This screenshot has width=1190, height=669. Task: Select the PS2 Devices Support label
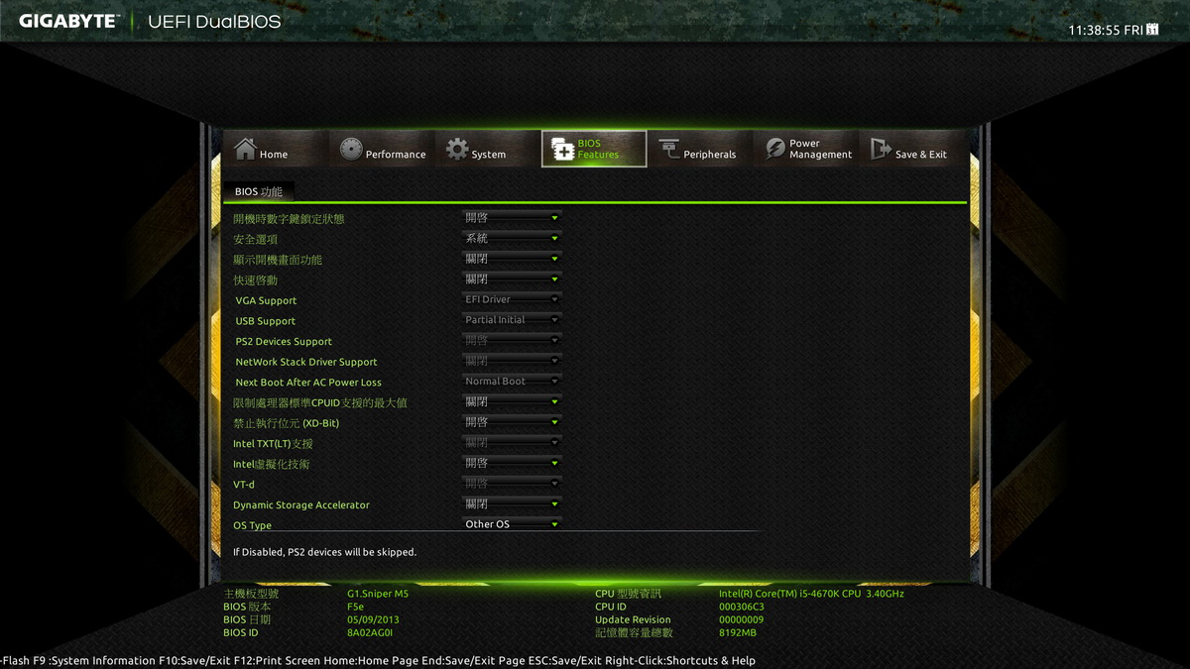[x=284, y=342]
